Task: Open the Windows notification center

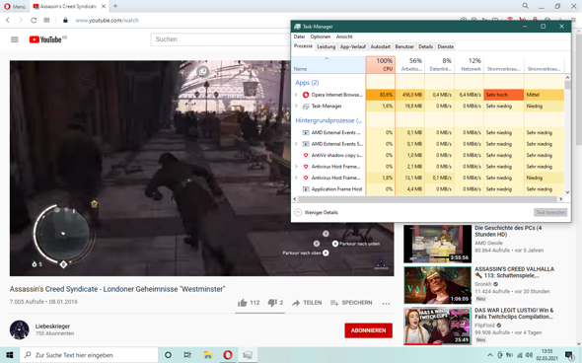Action: click(569, 355)
